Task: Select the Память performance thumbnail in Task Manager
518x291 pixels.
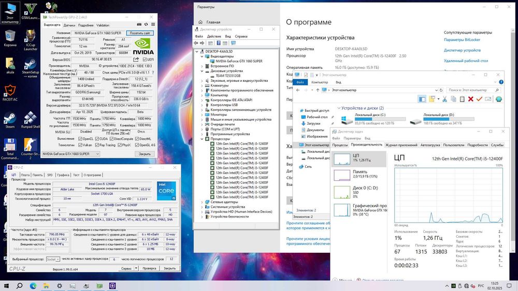Action: [x=359, y=174]
